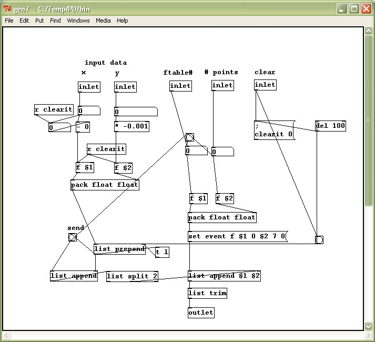The width and height of the screenshot is (375, 342).
Task: Click the bang above ftable number boxes
Action: point(190,137)
